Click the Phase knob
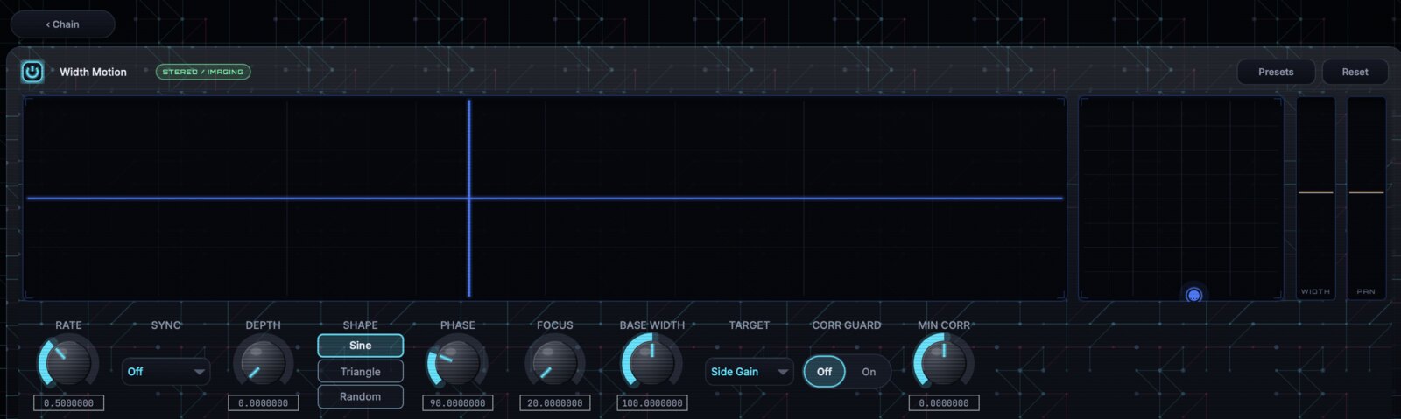The width and height of the screenshot is (1401, 419). pos(457,362)
